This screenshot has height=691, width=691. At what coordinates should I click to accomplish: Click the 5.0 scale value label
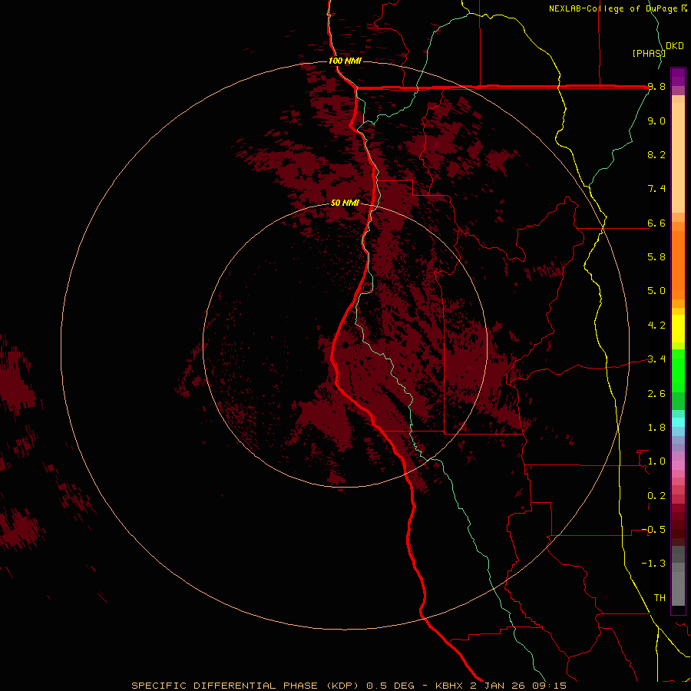pyautogui.click(x=656, y=291)
